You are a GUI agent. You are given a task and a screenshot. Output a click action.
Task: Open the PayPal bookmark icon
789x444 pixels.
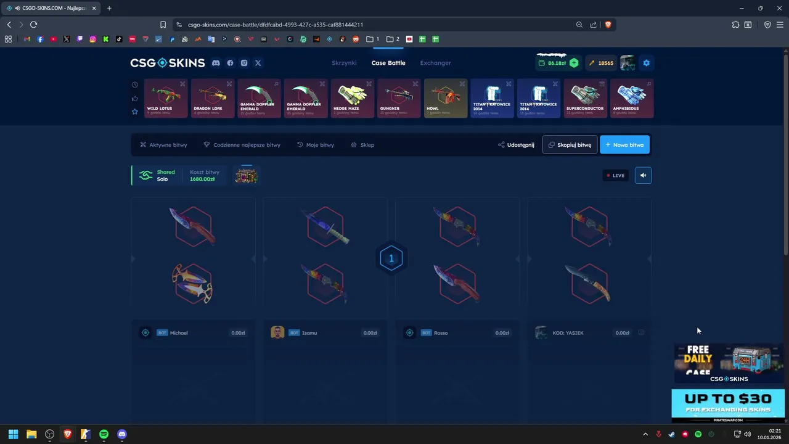coord(172,39)
